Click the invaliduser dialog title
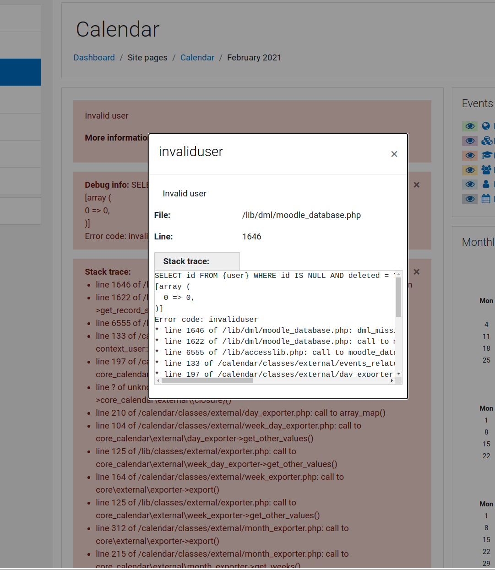 click(x=191, y=152)
